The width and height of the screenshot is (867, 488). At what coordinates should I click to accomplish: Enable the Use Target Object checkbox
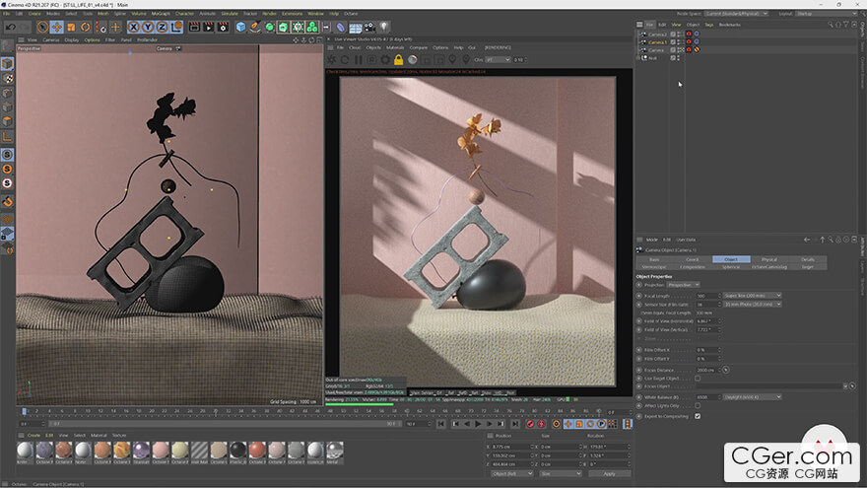[698, 378]
